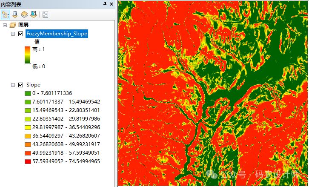The image size is (309, 187).
Task: Click List By Source icon
Action: tap(15, 14)
